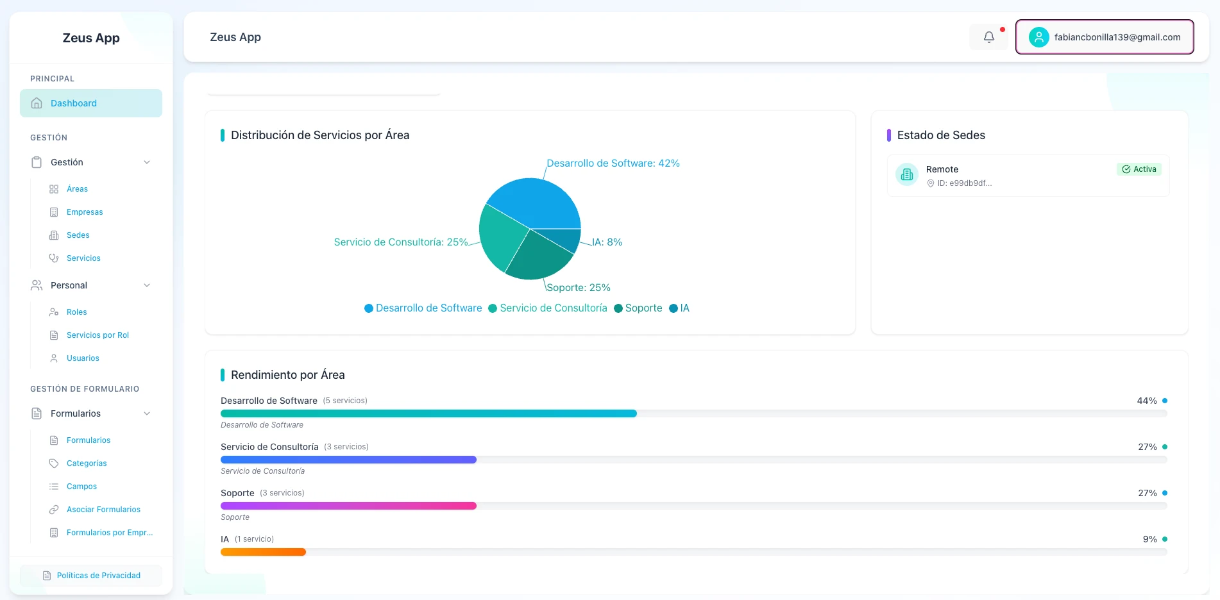
Task: Toggle IA legend entry
Action: [679, 308]
